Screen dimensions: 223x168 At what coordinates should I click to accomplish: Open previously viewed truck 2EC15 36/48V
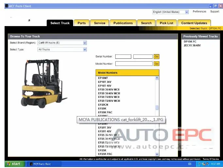click(x=192, y=45)
